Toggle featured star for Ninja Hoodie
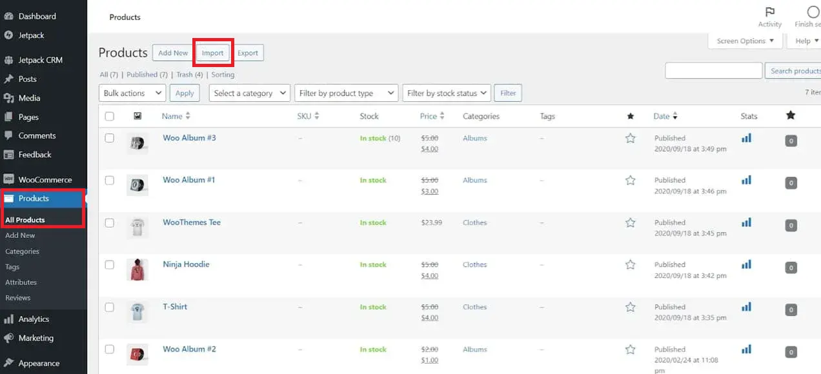The image size is (821, 374). (631, 264)
